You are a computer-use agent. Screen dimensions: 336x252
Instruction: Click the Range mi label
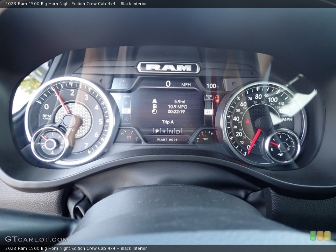209,97
